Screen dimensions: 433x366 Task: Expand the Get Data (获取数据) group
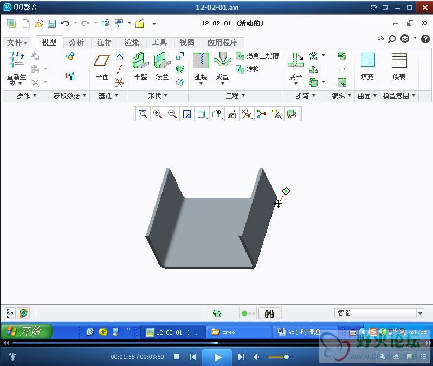tap(70, 95)
